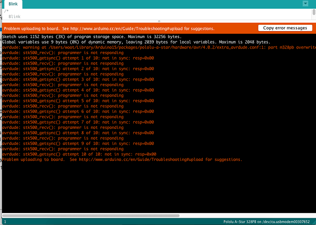The image size is (316, 225).
Task: Click the line number indicator in status bar
Action: pos(5,222)
